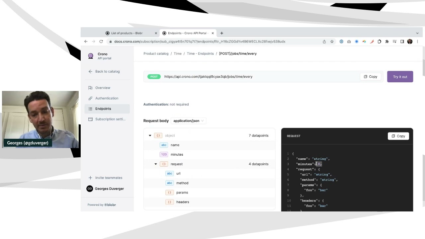The image size is (425, 239).
Task: Click the Try it out button
Action: [x=400, y=77]
